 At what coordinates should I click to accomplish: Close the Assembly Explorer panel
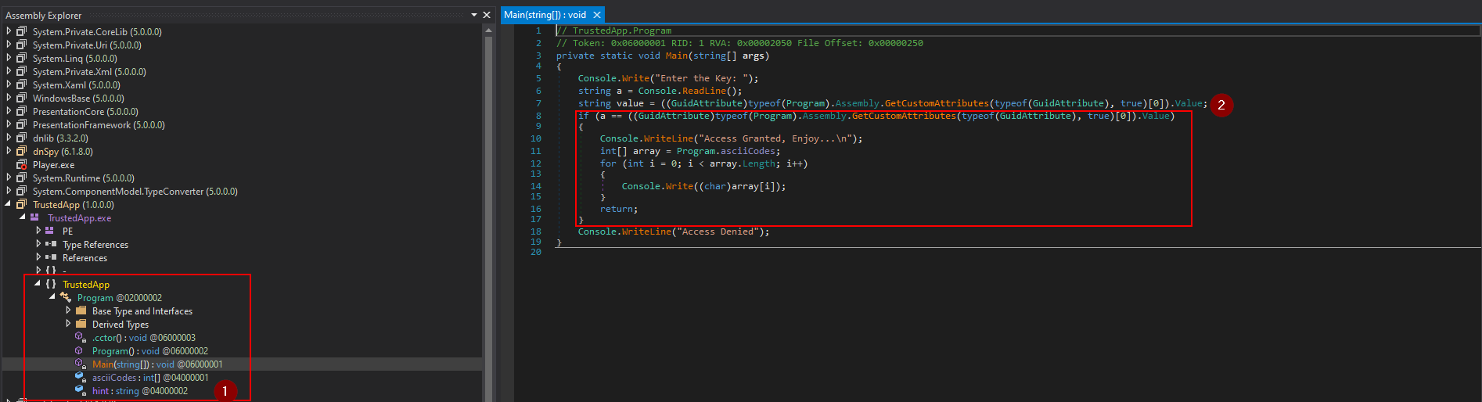pyautogui.click(x=487, y=15)
